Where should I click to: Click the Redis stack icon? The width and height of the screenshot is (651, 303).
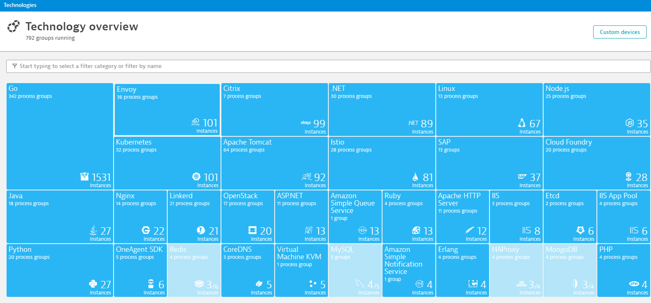(199, 284)
